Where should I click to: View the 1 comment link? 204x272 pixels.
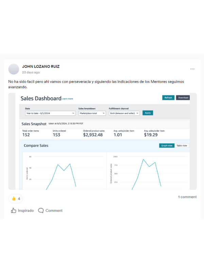(187, 197)
